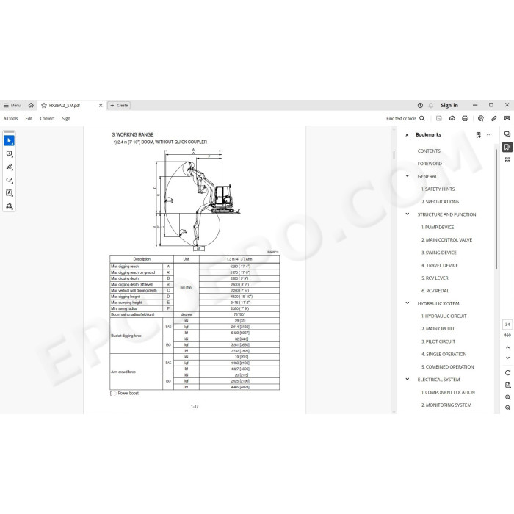Open page display settings icon
Viewport: 514px width, 514px height.
click(x=507, y=385)
